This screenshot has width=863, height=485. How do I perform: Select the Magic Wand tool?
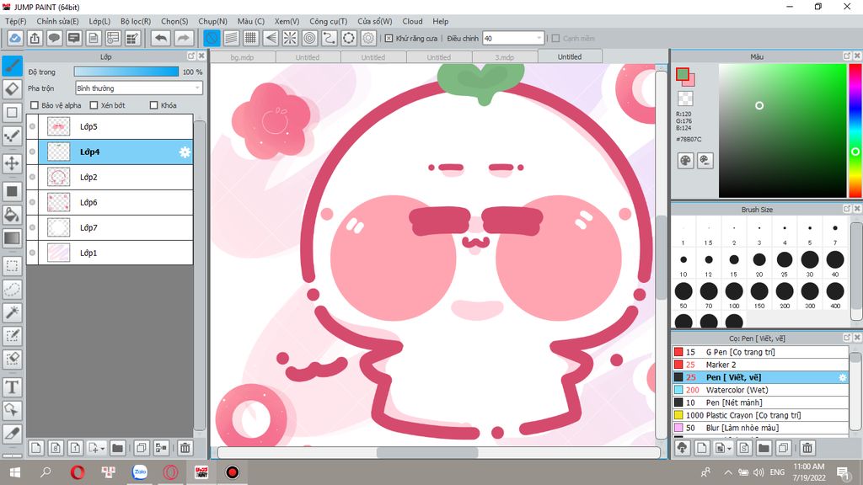[x=12, y=312]
